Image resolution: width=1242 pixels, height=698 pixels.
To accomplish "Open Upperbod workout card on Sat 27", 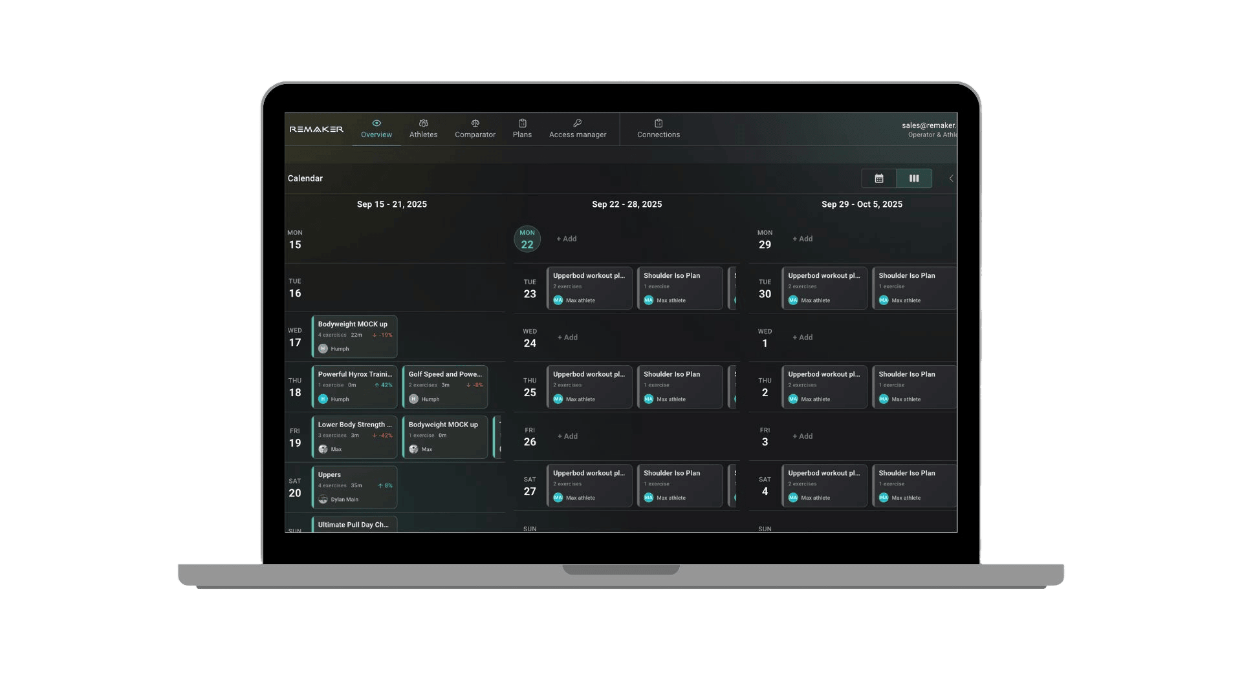I will pyautogui.click(x=589, y=485).
